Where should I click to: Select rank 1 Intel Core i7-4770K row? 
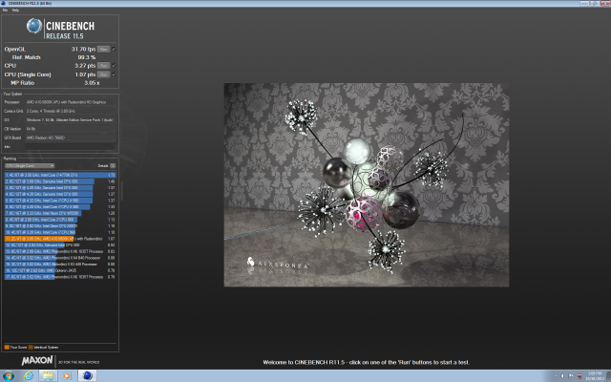(x=60, y=175)
